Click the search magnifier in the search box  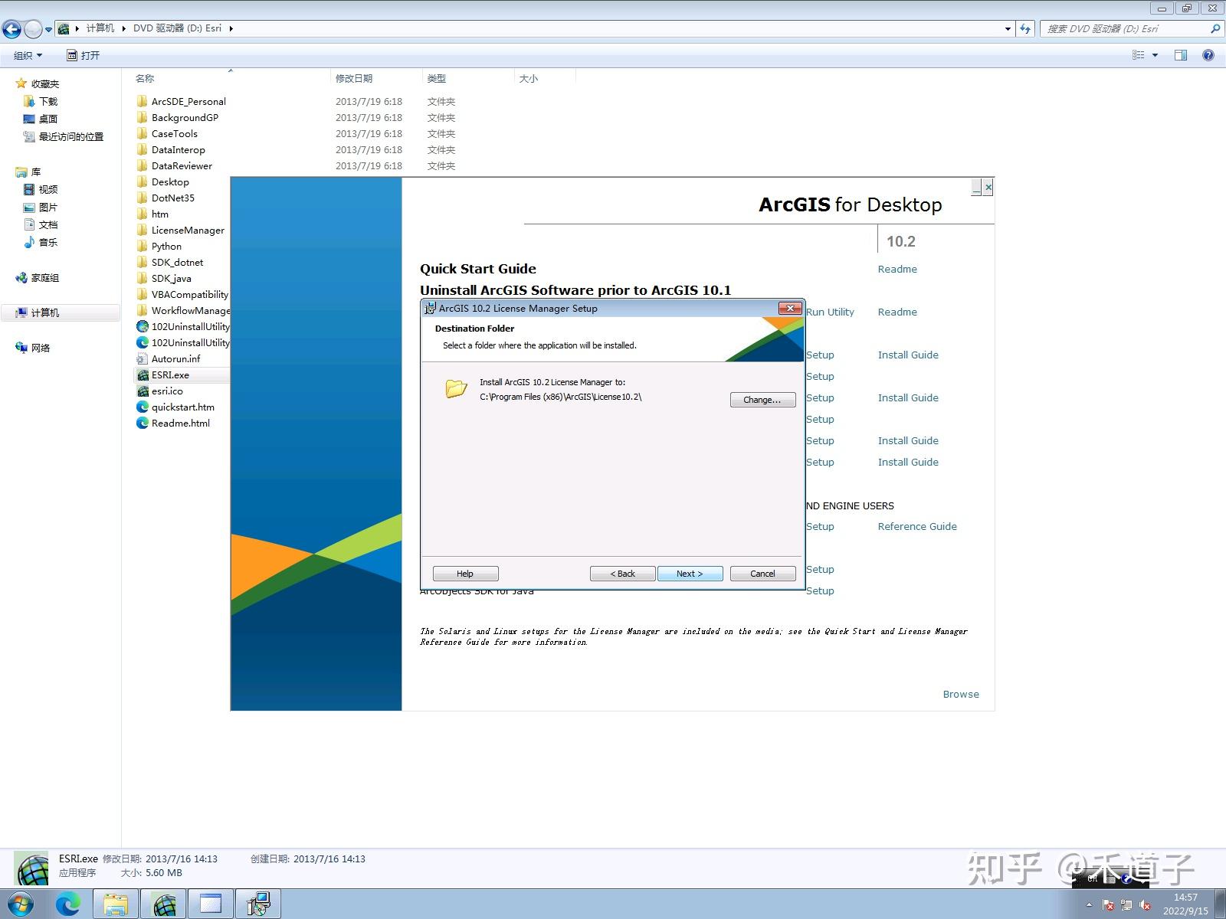[1215, 28]
